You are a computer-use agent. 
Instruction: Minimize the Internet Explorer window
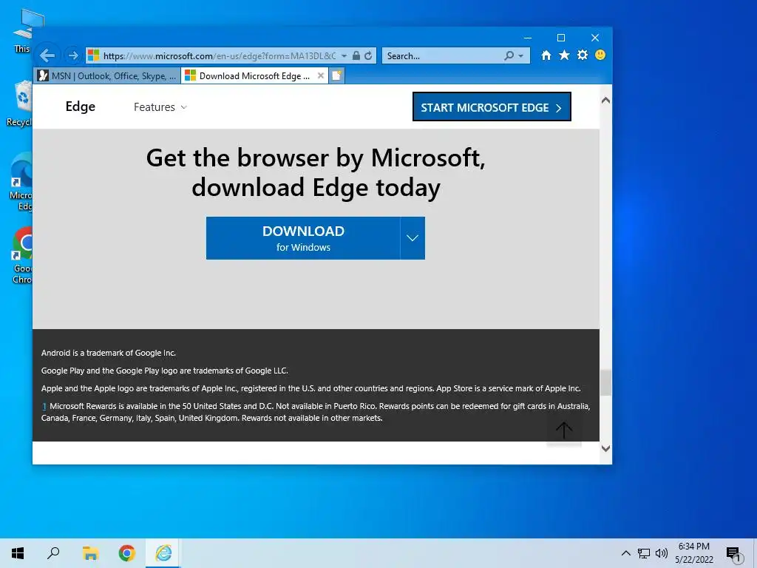click(528, 38)
